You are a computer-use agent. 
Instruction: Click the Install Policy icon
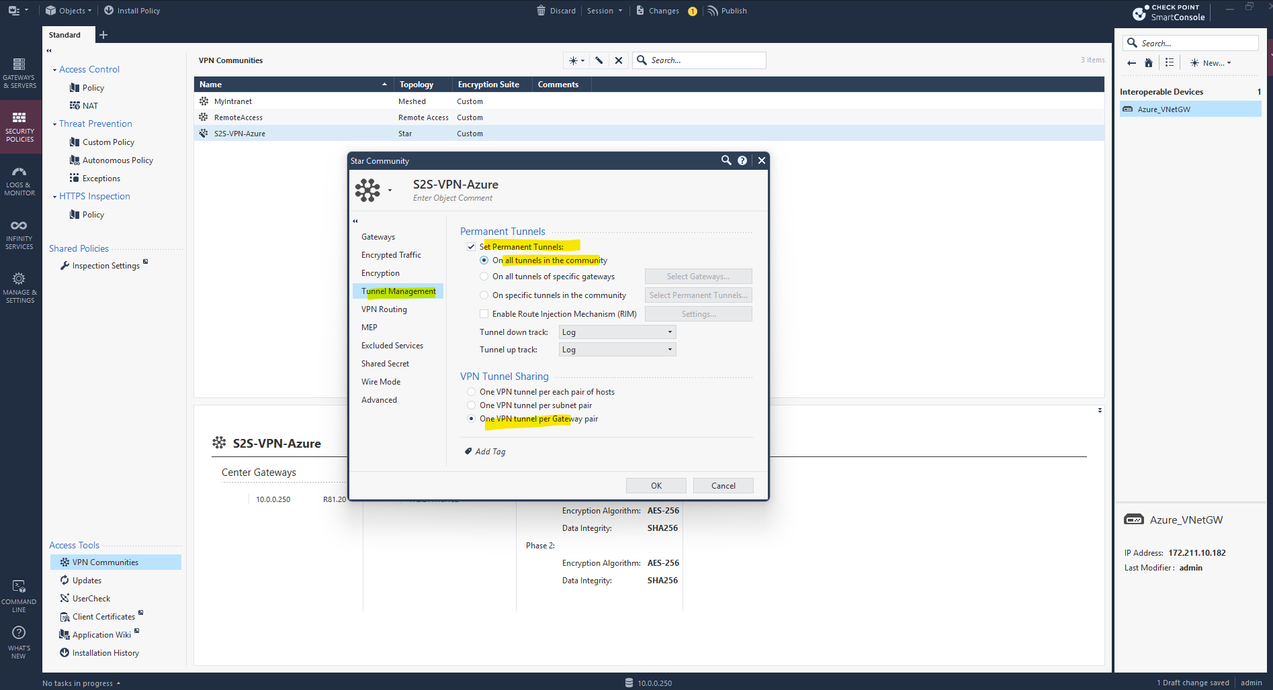[x=109, y=11]
